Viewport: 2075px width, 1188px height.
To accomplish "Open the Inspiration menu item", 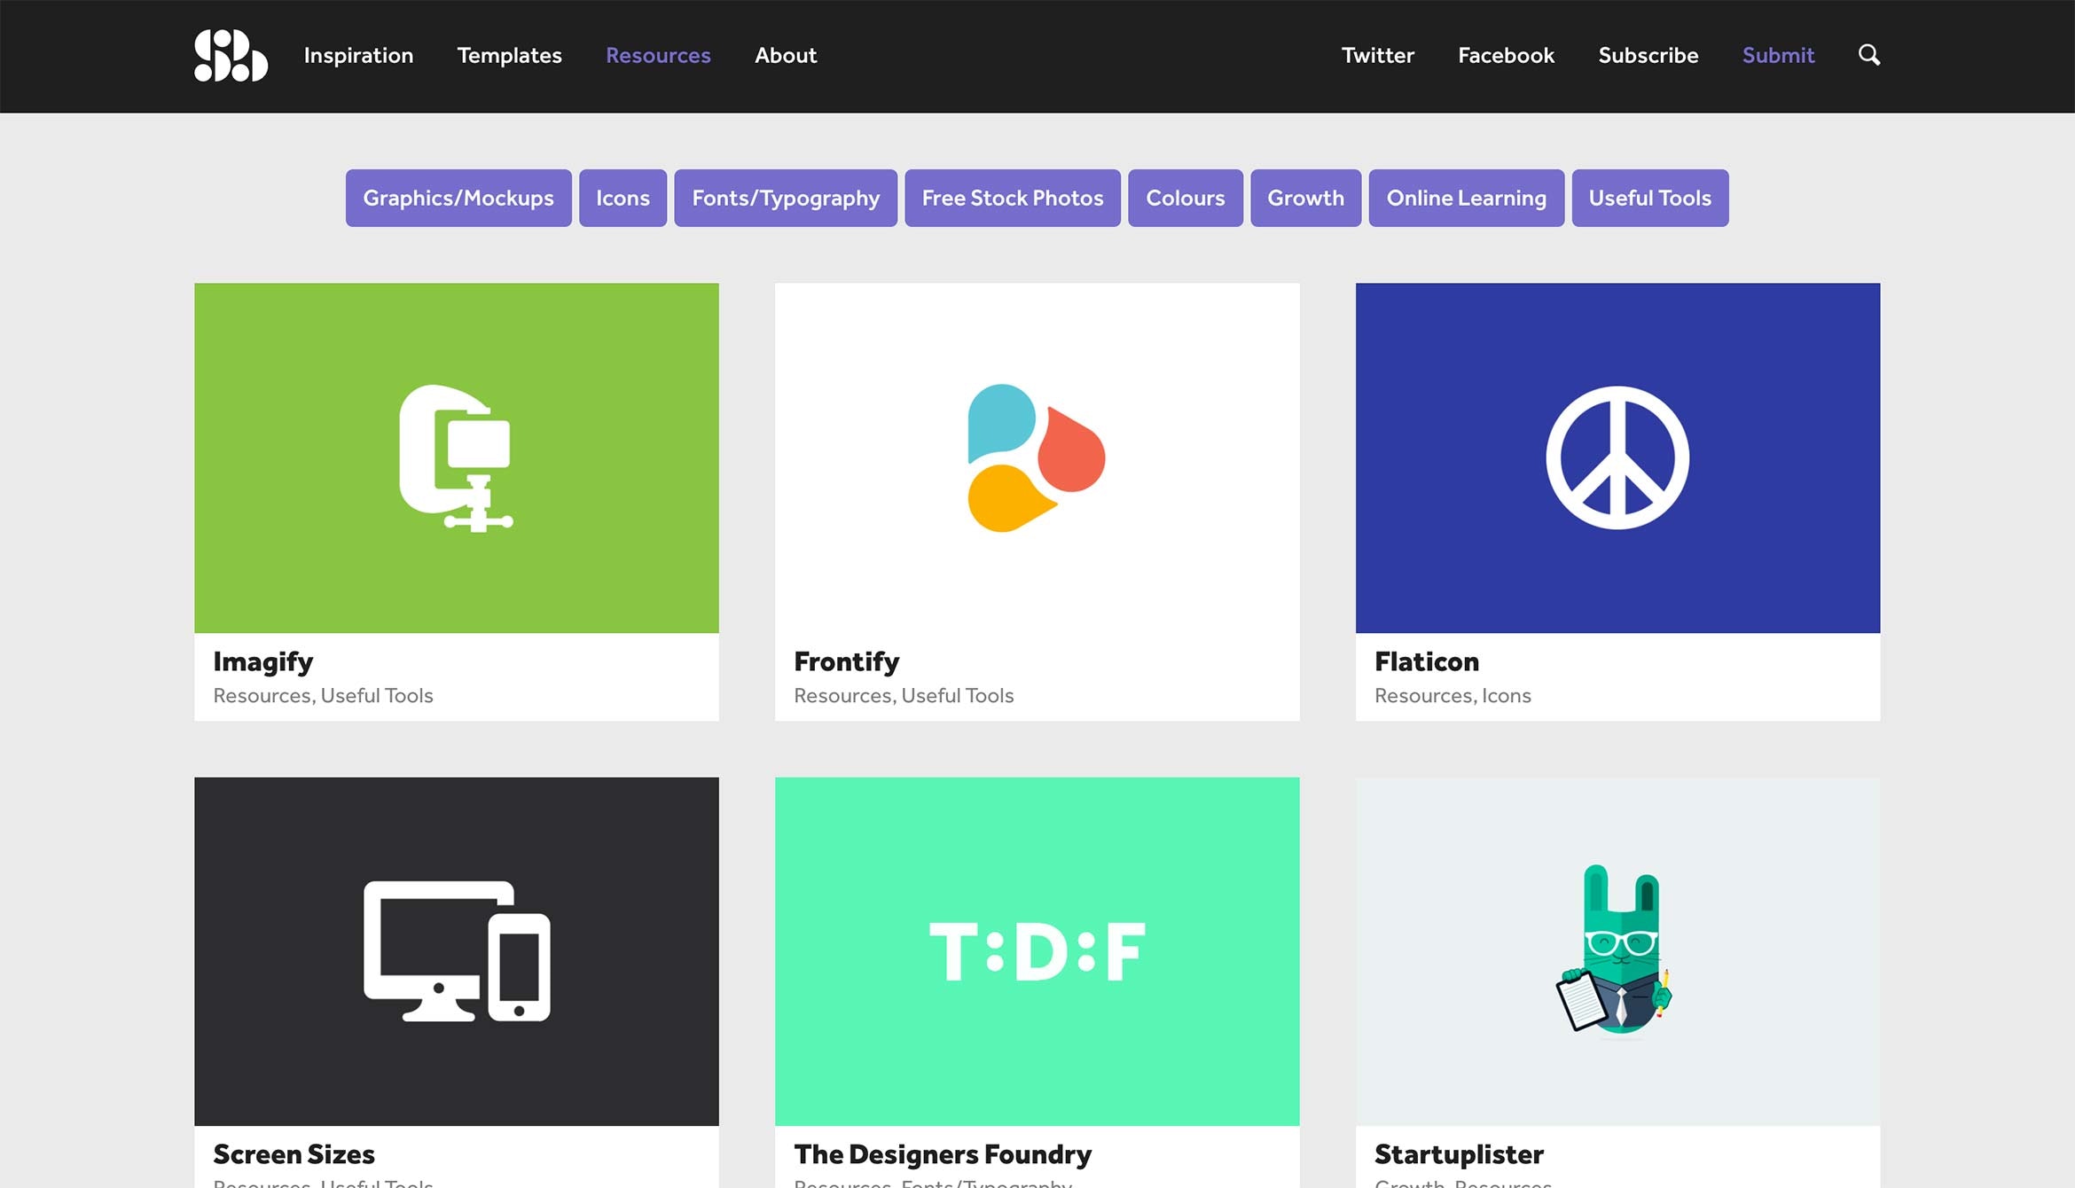I will click(358, 55).
